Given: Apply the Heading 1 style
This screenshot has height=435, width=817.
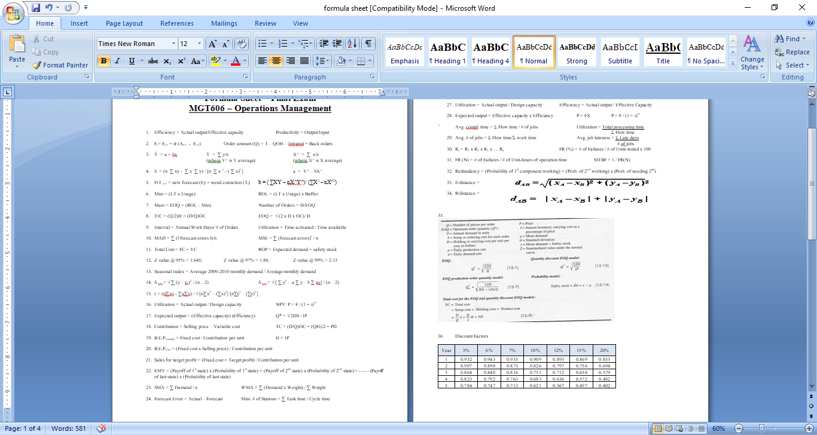Looking at the screenshot, I should [447, 51].
